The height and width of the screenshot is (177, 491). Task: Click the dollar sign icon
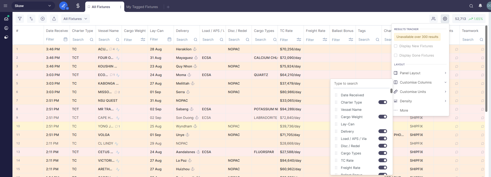click(x=78, y=6)
